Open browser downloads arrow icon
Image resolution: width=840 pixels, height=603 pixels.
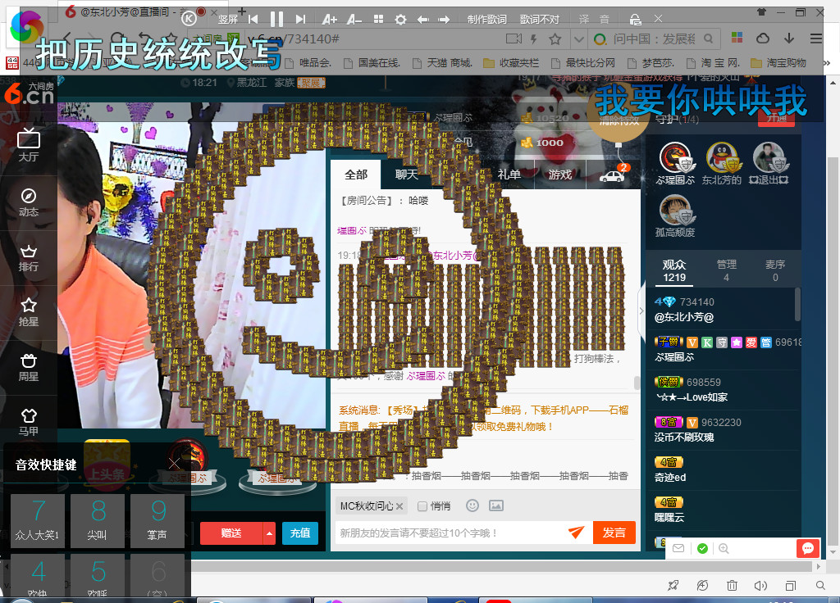point(789,38)
